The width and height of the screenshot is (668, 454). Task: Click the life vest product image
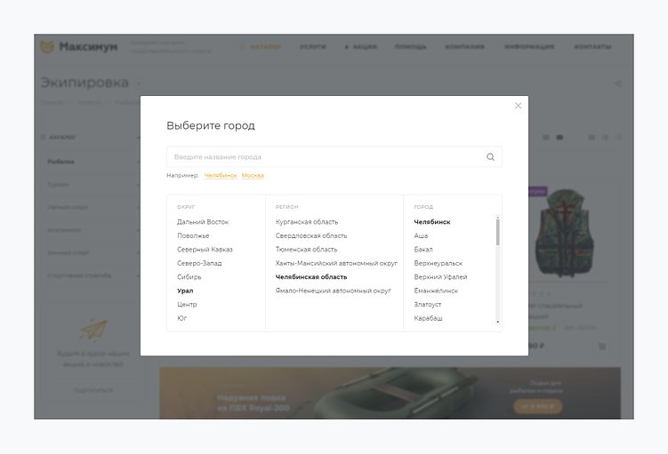pos(564,233)
